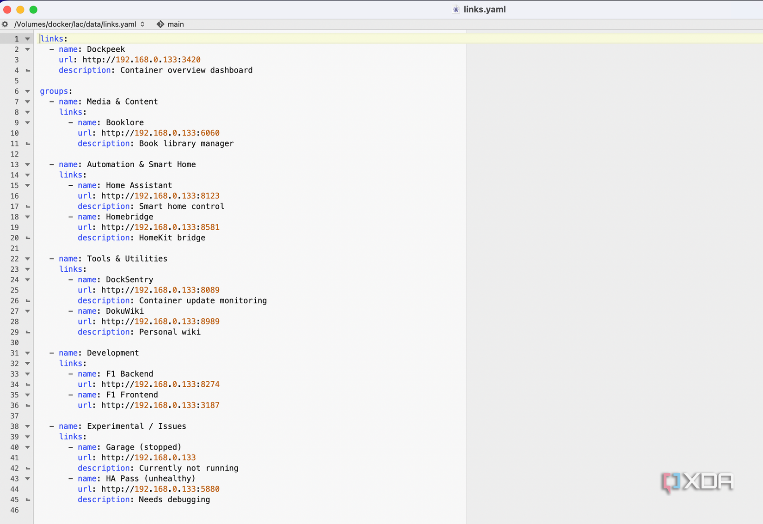Fold the Automation & Smart Home group
The width and height of the screenshot is (763, 524).
pos(28,165)
